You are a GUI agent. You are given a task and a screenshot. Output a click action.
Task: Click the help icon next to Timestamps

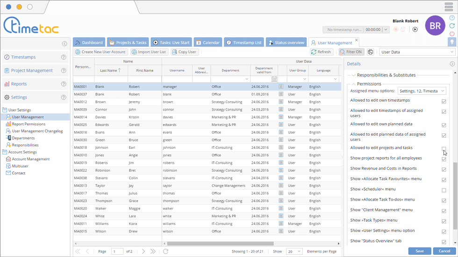point(64,57)
